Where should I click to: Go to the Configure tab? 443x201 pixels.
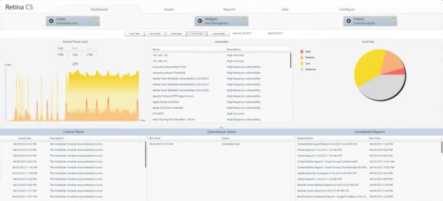[347, 9]
